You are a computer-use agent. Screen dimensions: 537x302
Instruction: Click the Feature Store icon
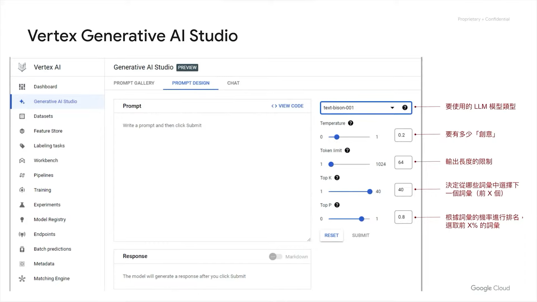tap(22, 131)
